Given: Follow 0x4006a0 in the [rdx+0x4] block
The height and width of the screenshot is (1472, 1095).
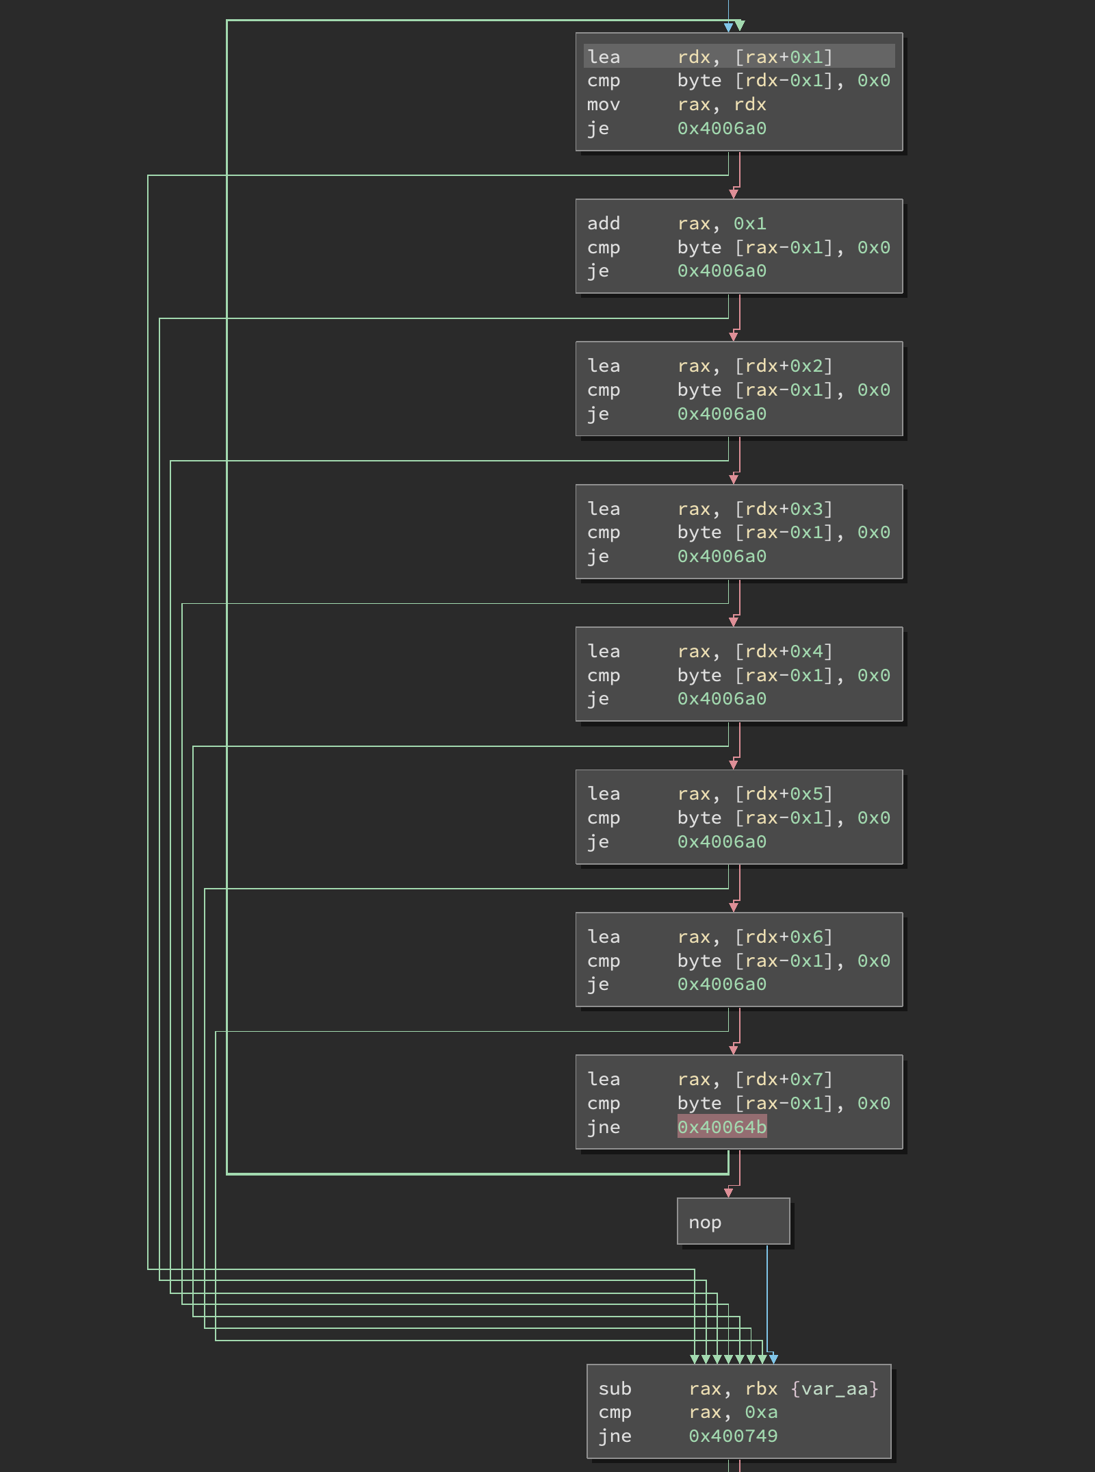Looking at the screenshot, I should pyautogui.click(x=721, y=699).
